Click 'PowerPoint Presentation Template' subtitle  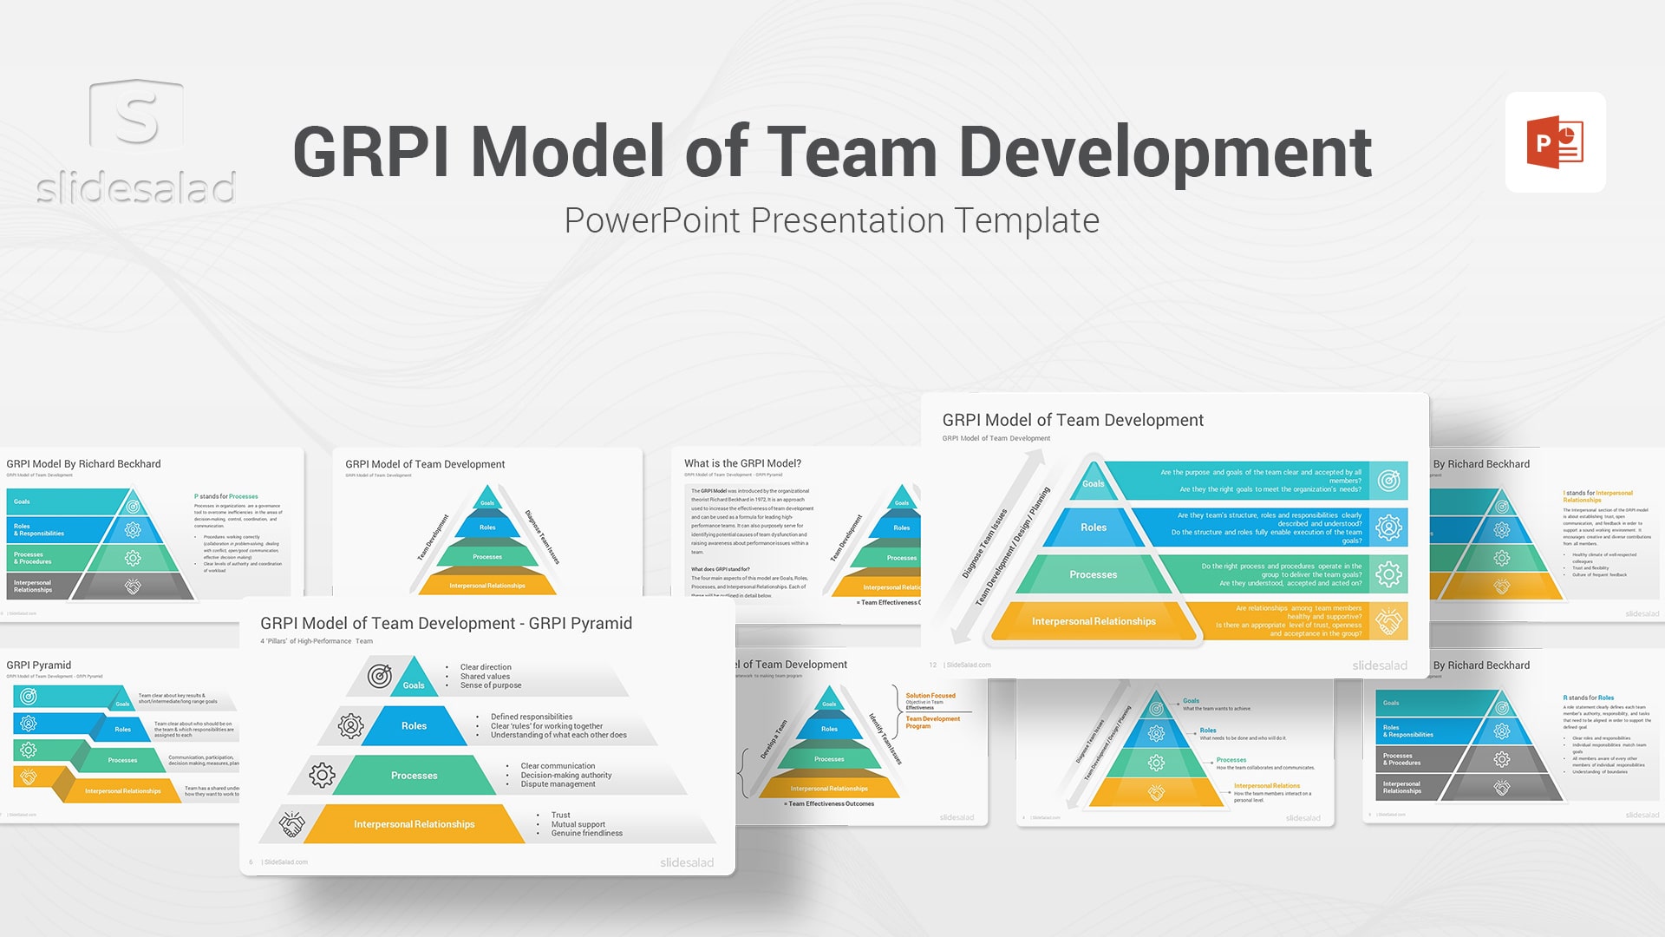click(832, 220)
